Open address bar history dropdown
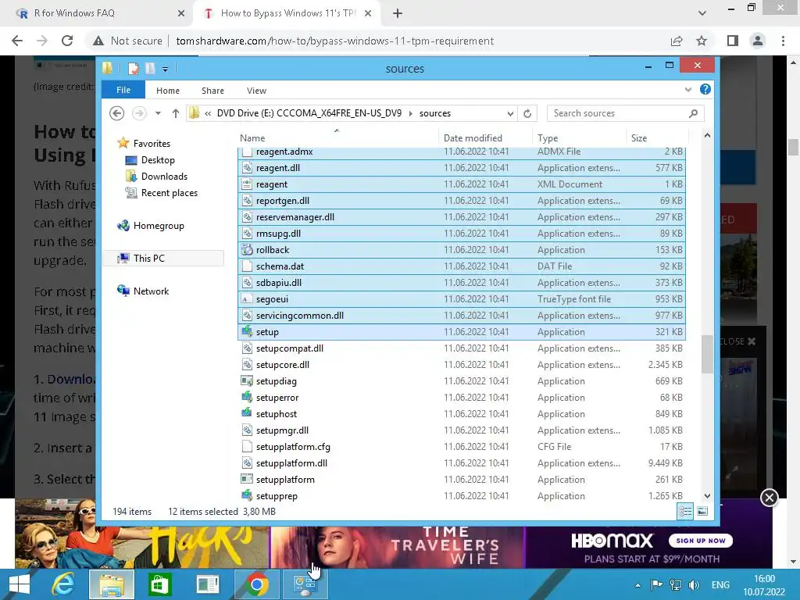Screen dimensions: 800x600 (509, 113)
